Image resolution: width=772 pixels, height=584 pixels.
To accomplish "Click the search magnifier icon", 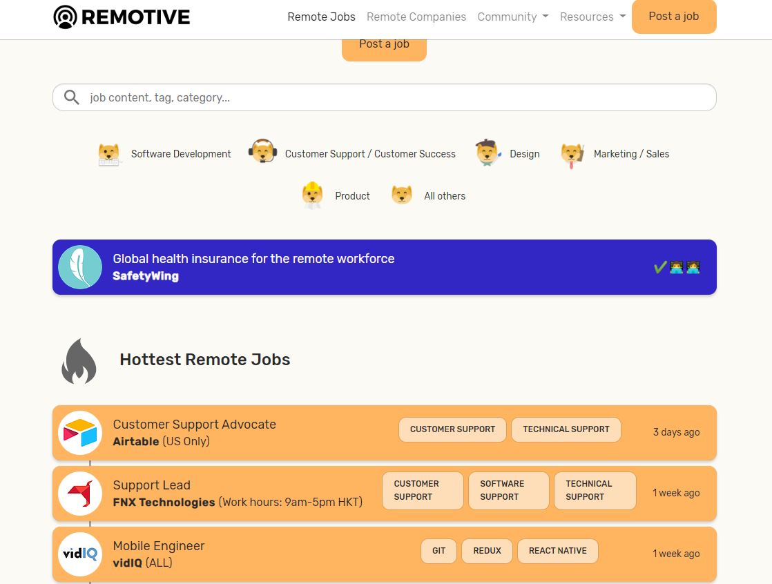I will 71,97.
